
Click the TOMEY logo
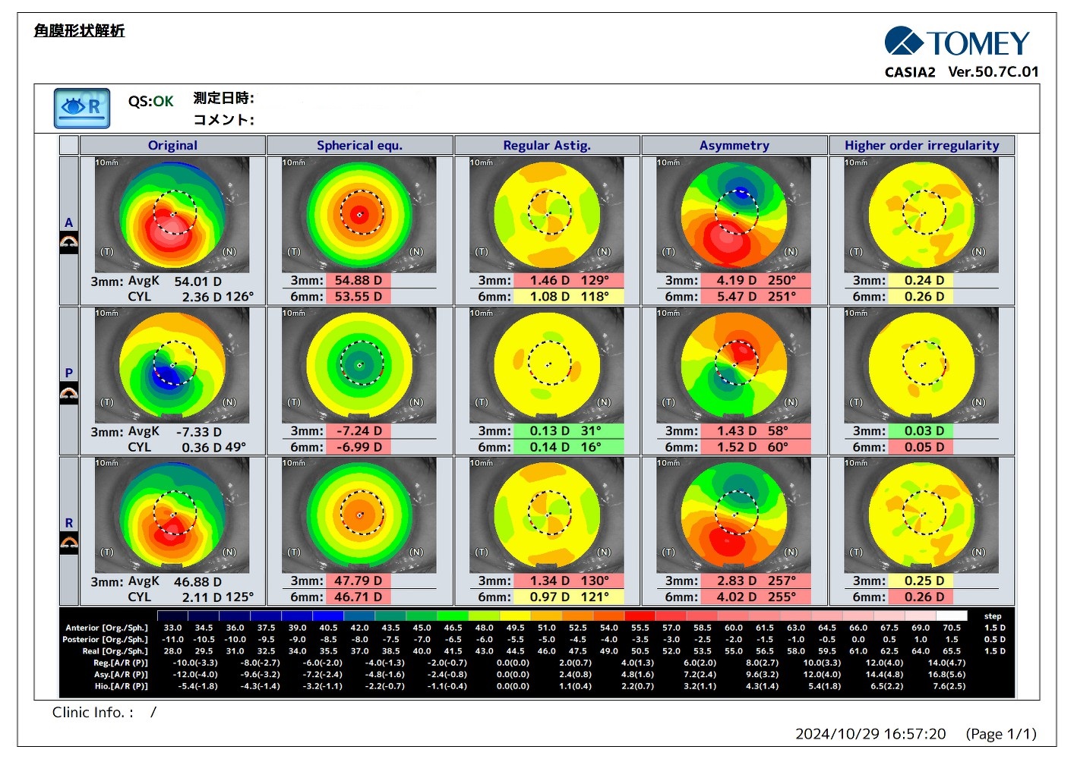(x=957, y=43)
